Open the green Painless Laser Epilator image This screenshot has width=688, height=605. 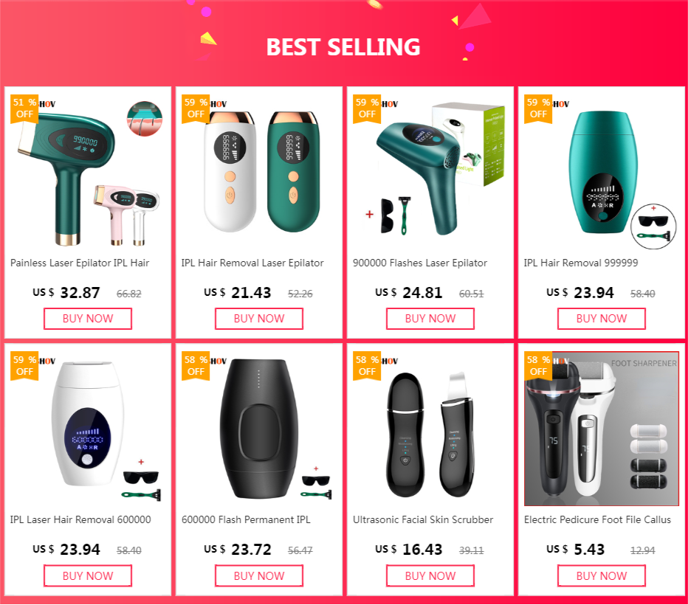tap(88, 172)
